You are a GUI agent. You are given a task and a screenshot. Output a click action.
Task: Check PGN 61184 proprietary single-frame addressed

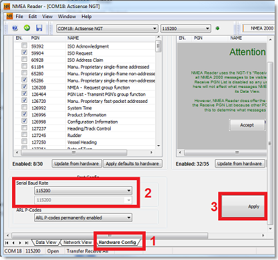tap(24, 67)
